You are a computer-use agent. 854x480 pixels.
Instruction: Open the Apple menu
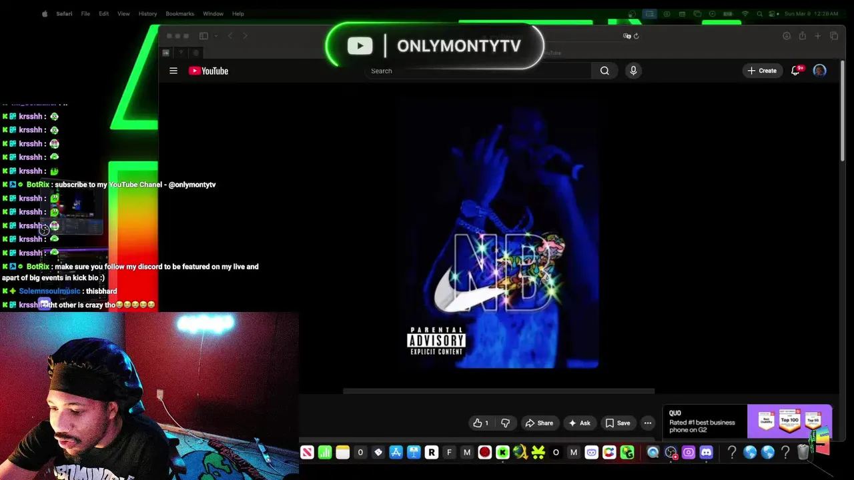(45, 13)
